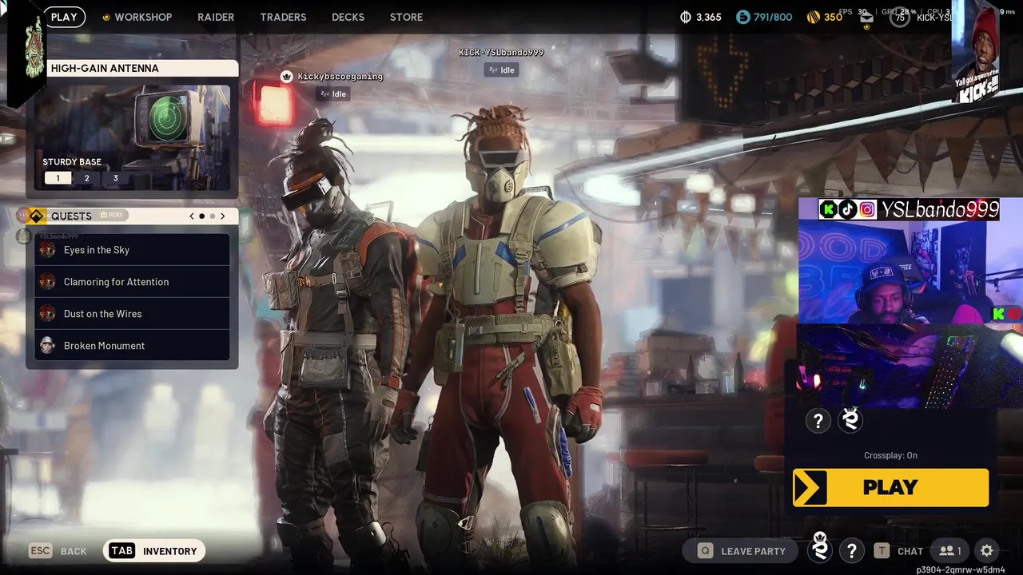Viewport: 1023px width, 575px height.
Task: Open the help question mark in bottom bar
Action: [x=852, y=551]
